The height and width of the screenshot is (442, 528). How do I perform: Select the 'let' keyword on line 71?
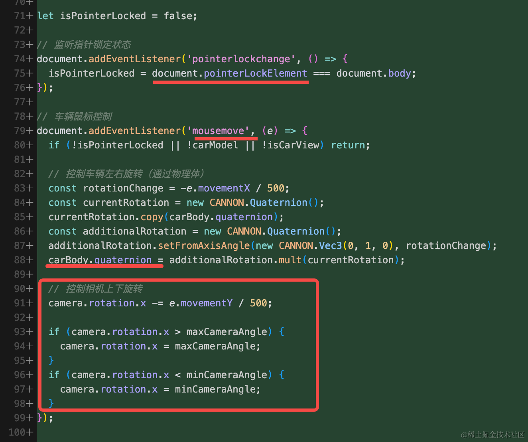pos(45,16)
